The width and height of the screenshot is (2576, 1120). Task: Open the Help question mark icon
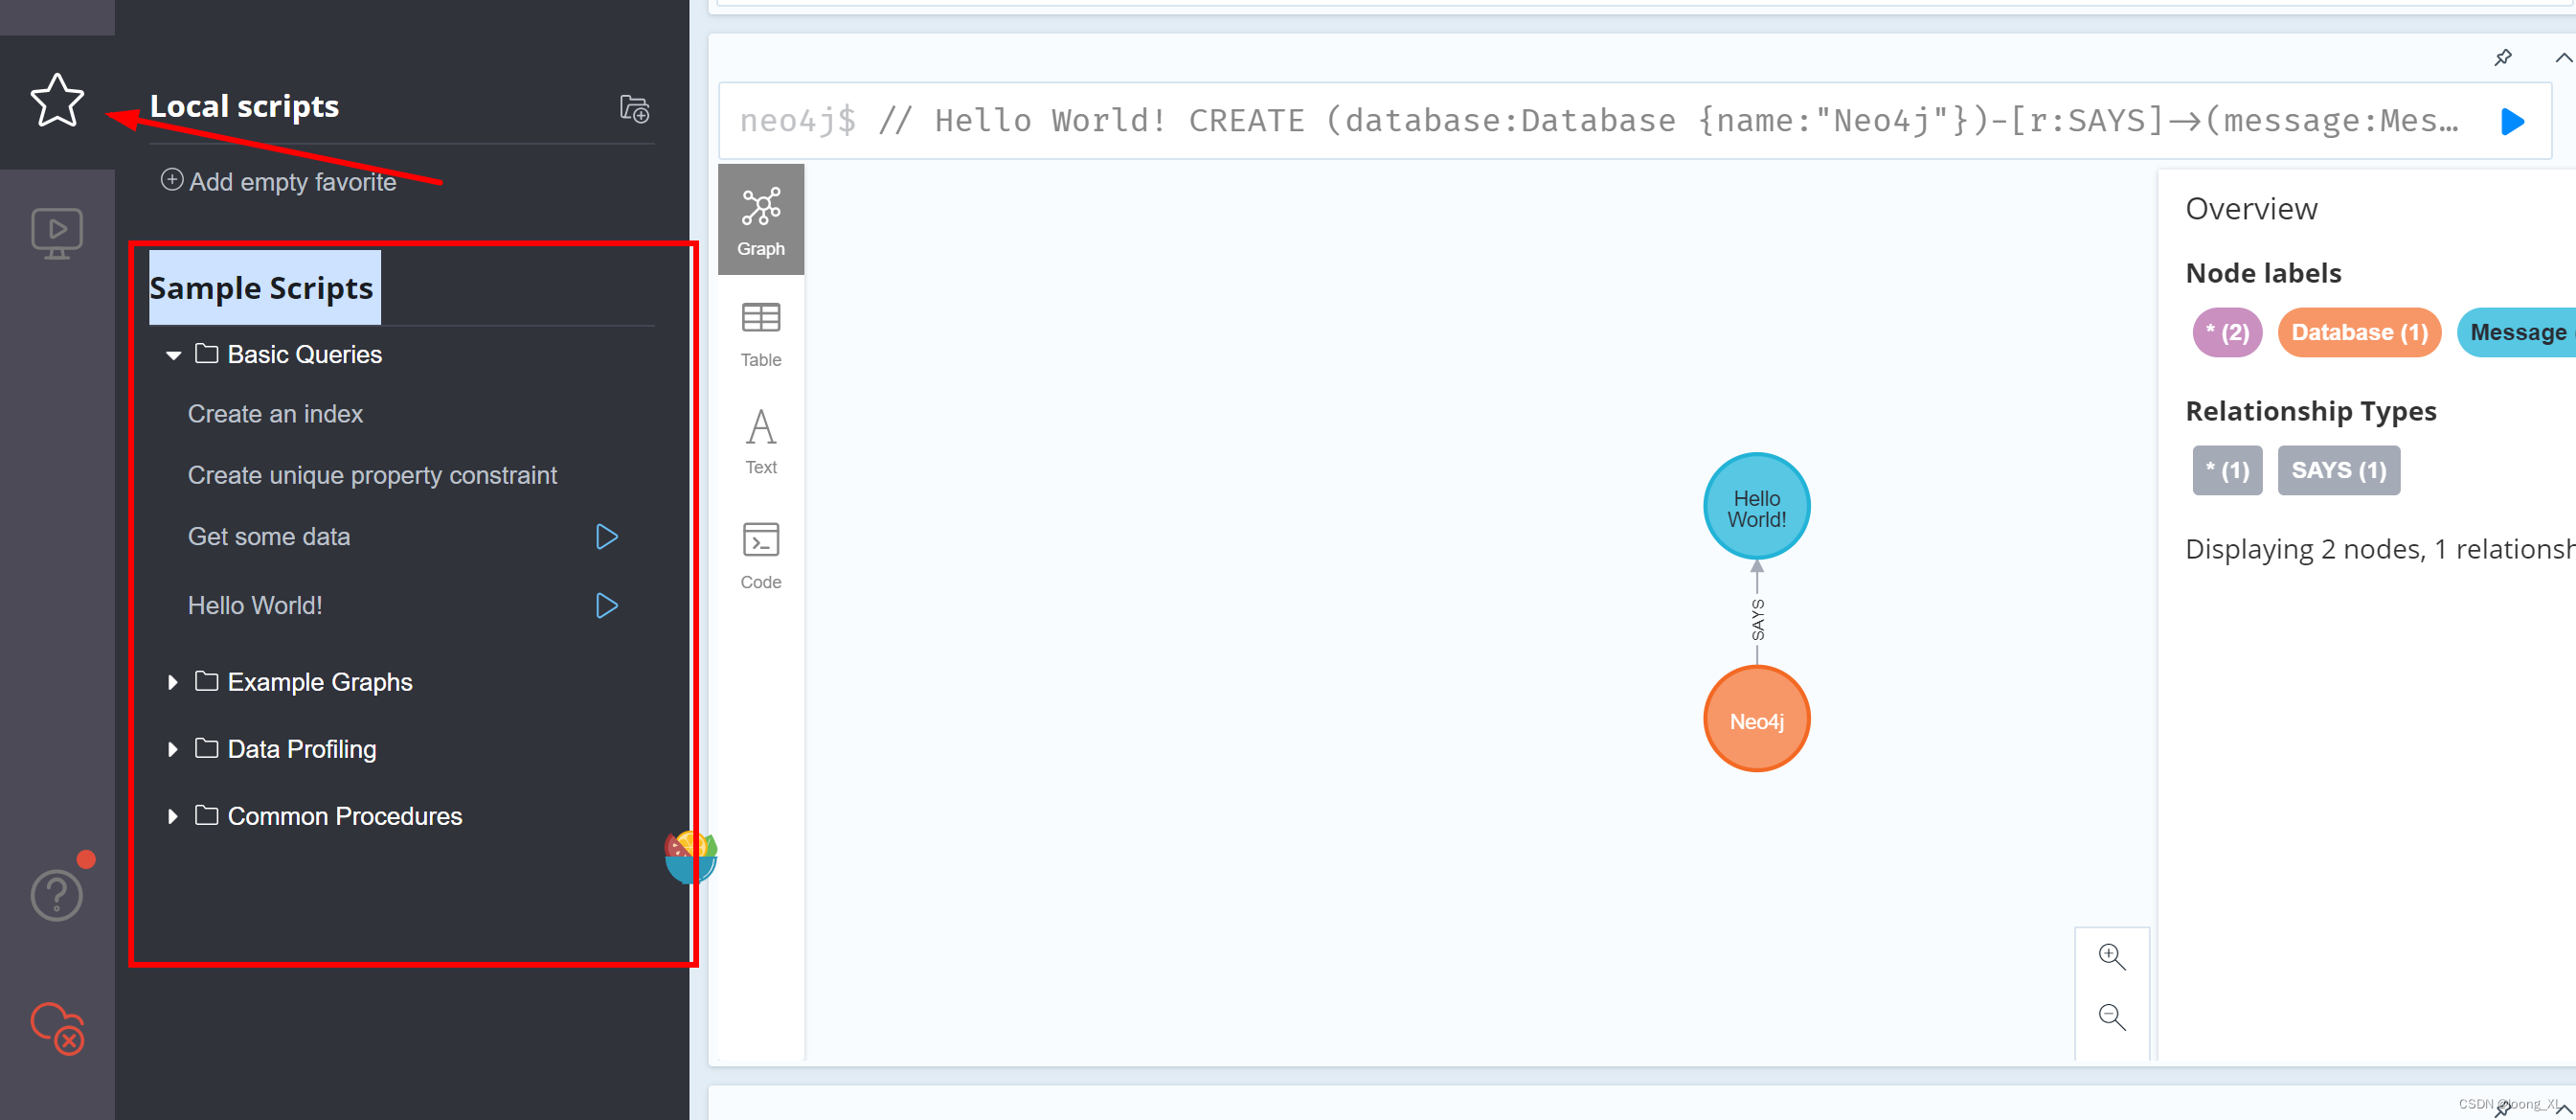[x=57, y=895]
